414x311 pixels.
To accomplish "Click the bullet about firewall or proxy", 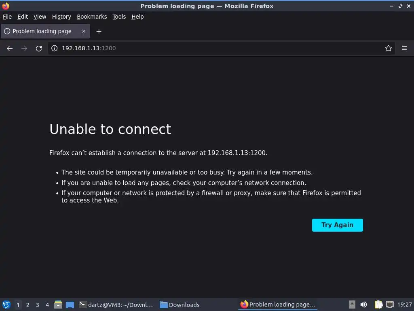I will (211, 196).
